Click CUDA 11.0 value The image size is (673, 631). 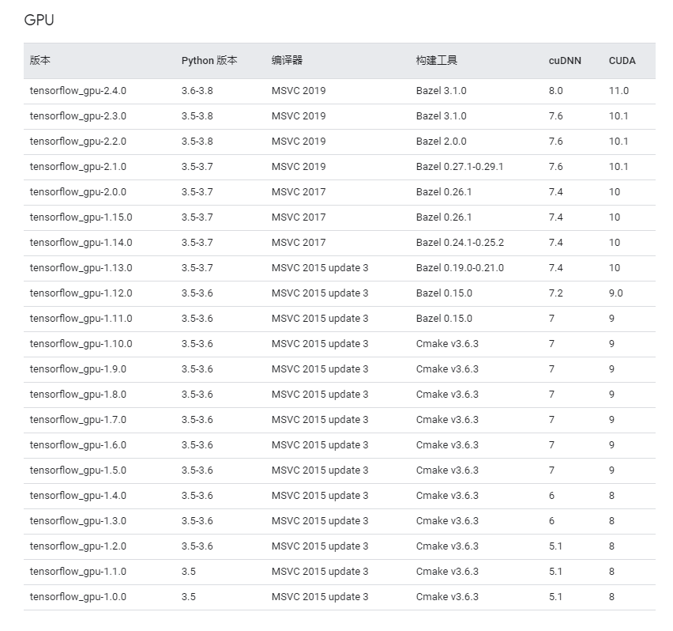point(619,91)
